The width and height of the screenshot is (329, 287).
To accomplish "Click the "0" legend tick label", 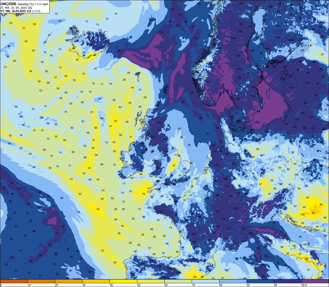I will 1,285.
